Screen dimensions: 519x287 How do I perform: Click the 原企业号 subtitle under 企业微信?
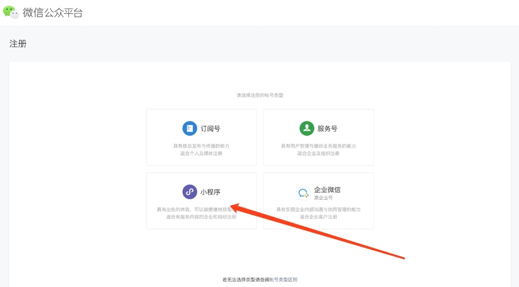pyautogui.click(x=323, y=198)
